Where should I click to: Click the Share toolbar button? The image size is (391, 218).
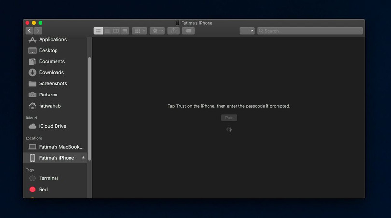point(173,31)
